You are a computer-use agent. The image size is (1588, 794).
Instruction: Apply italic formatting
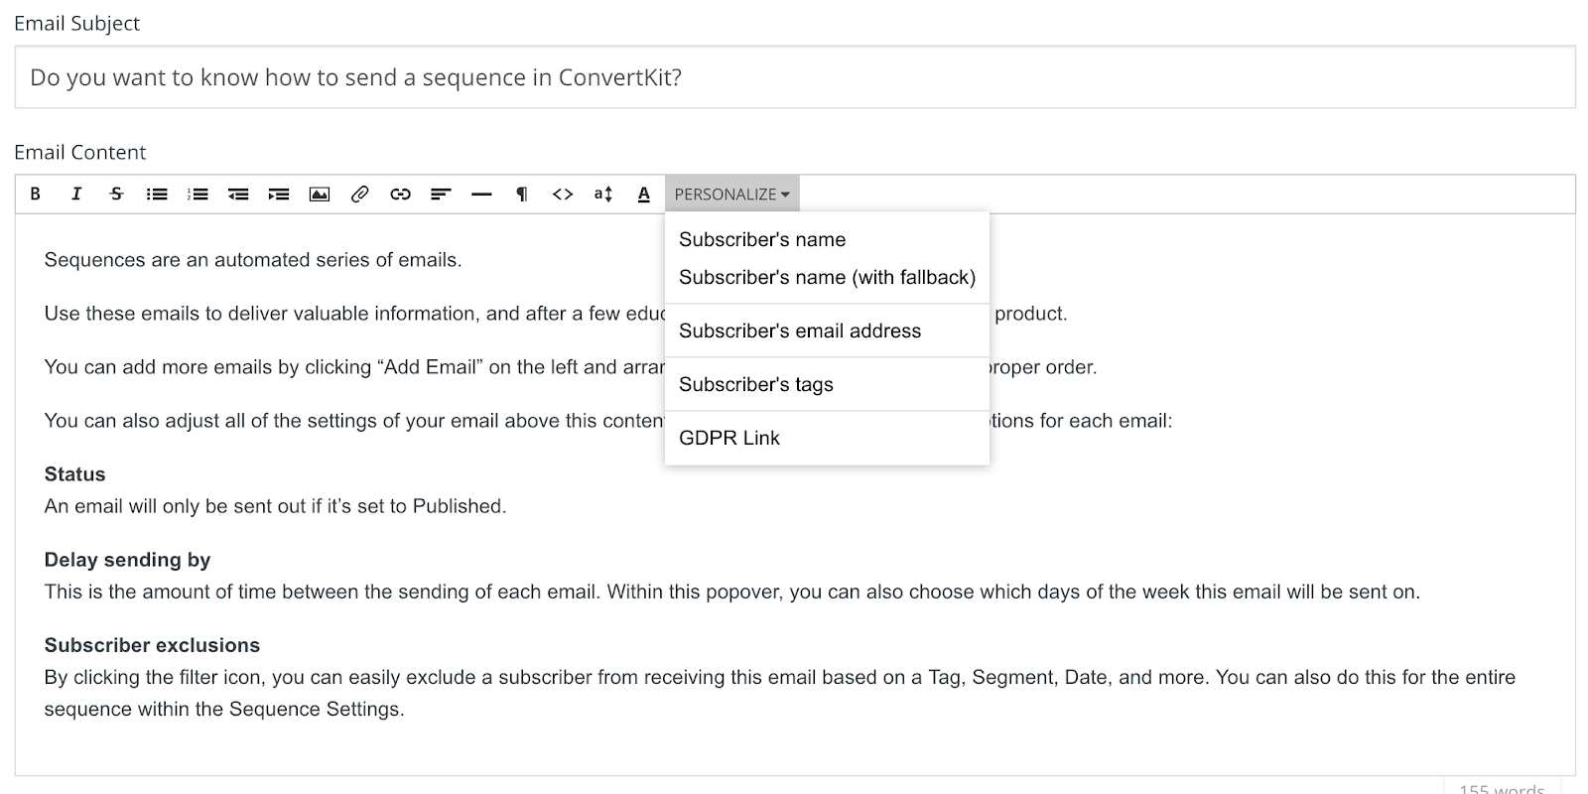click(x=76, y=195)
